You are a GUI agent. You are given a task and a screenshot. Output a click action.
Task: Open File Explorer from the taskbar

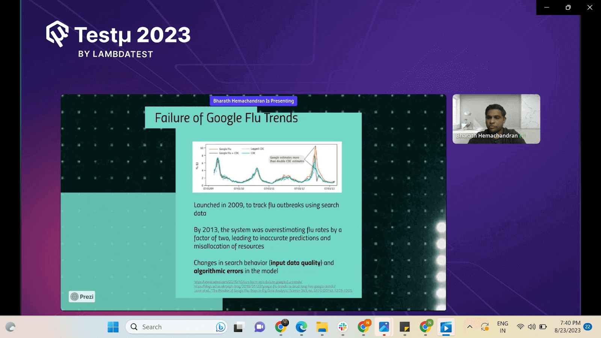click(321, 327)
